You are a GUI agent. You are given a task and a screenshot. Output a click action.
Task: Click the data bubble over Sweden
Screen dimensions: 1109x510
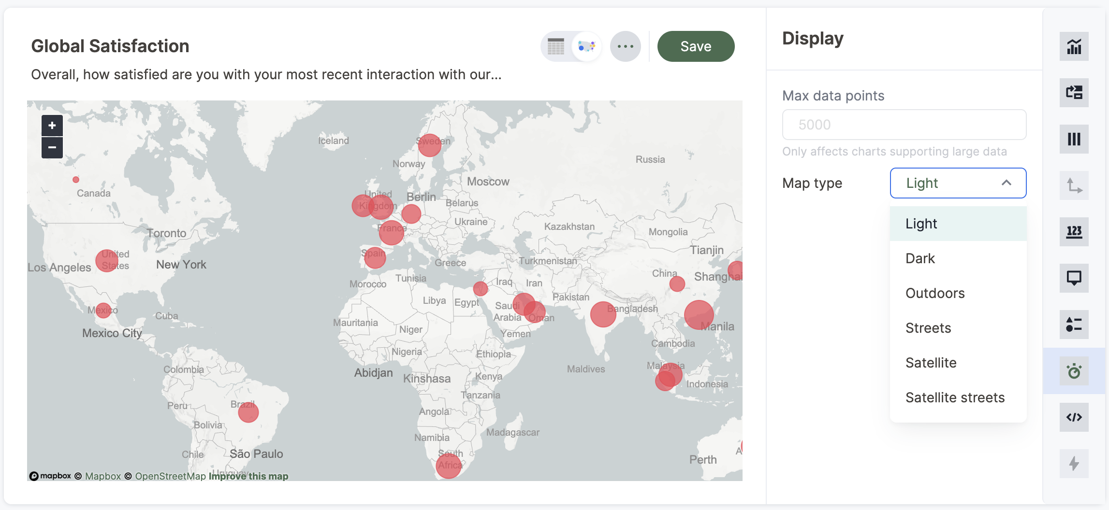pyautogui.click(x=429, y=145)
